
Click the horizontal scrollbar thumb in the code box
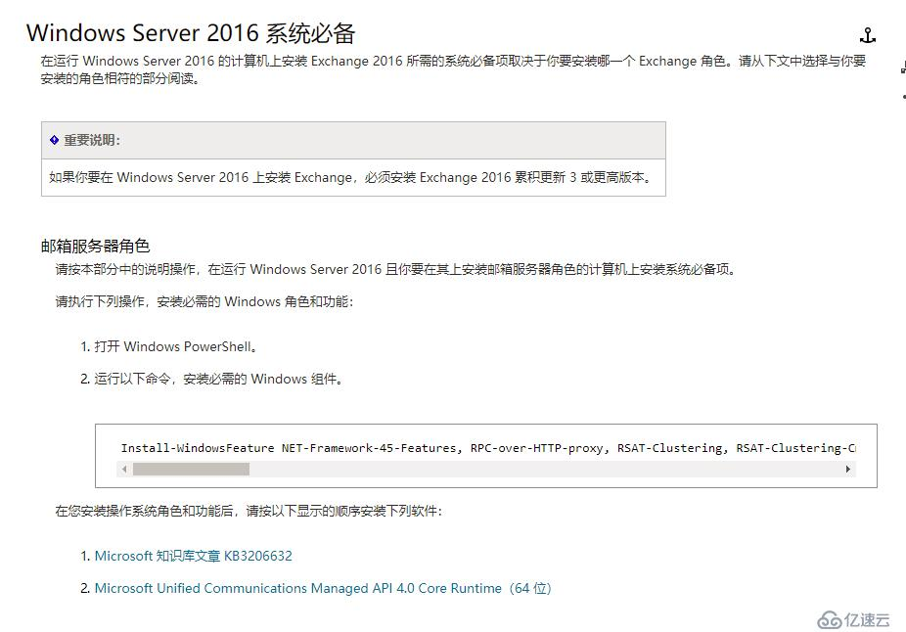(x=191, y=469)
